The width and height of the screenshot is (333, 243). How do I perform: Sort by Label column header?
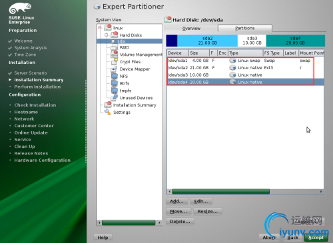[291, 53]
